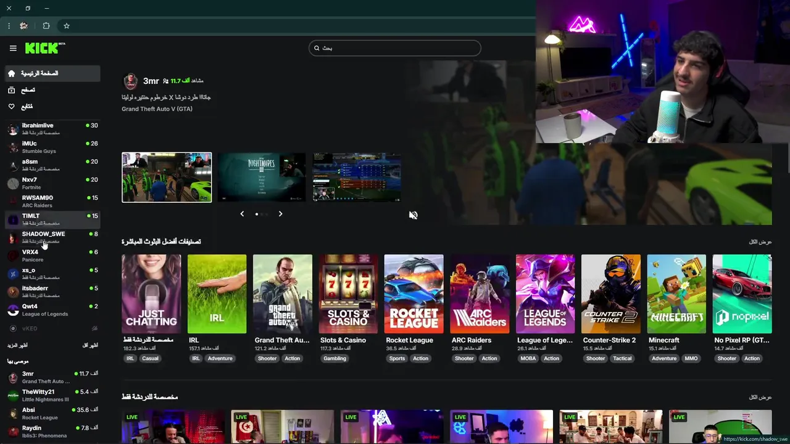Viewport: 790px width, 444px height.
Task: Open recommended Absi Rocket League channel
Action: pos(52,413)
